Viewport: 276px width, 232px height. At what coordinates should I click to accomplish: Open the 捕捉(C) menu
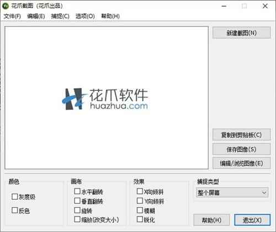click(60, 17)
